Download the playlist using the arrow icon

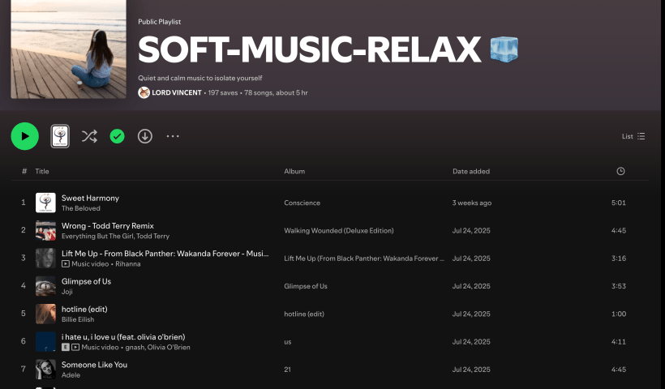[144, 136]
